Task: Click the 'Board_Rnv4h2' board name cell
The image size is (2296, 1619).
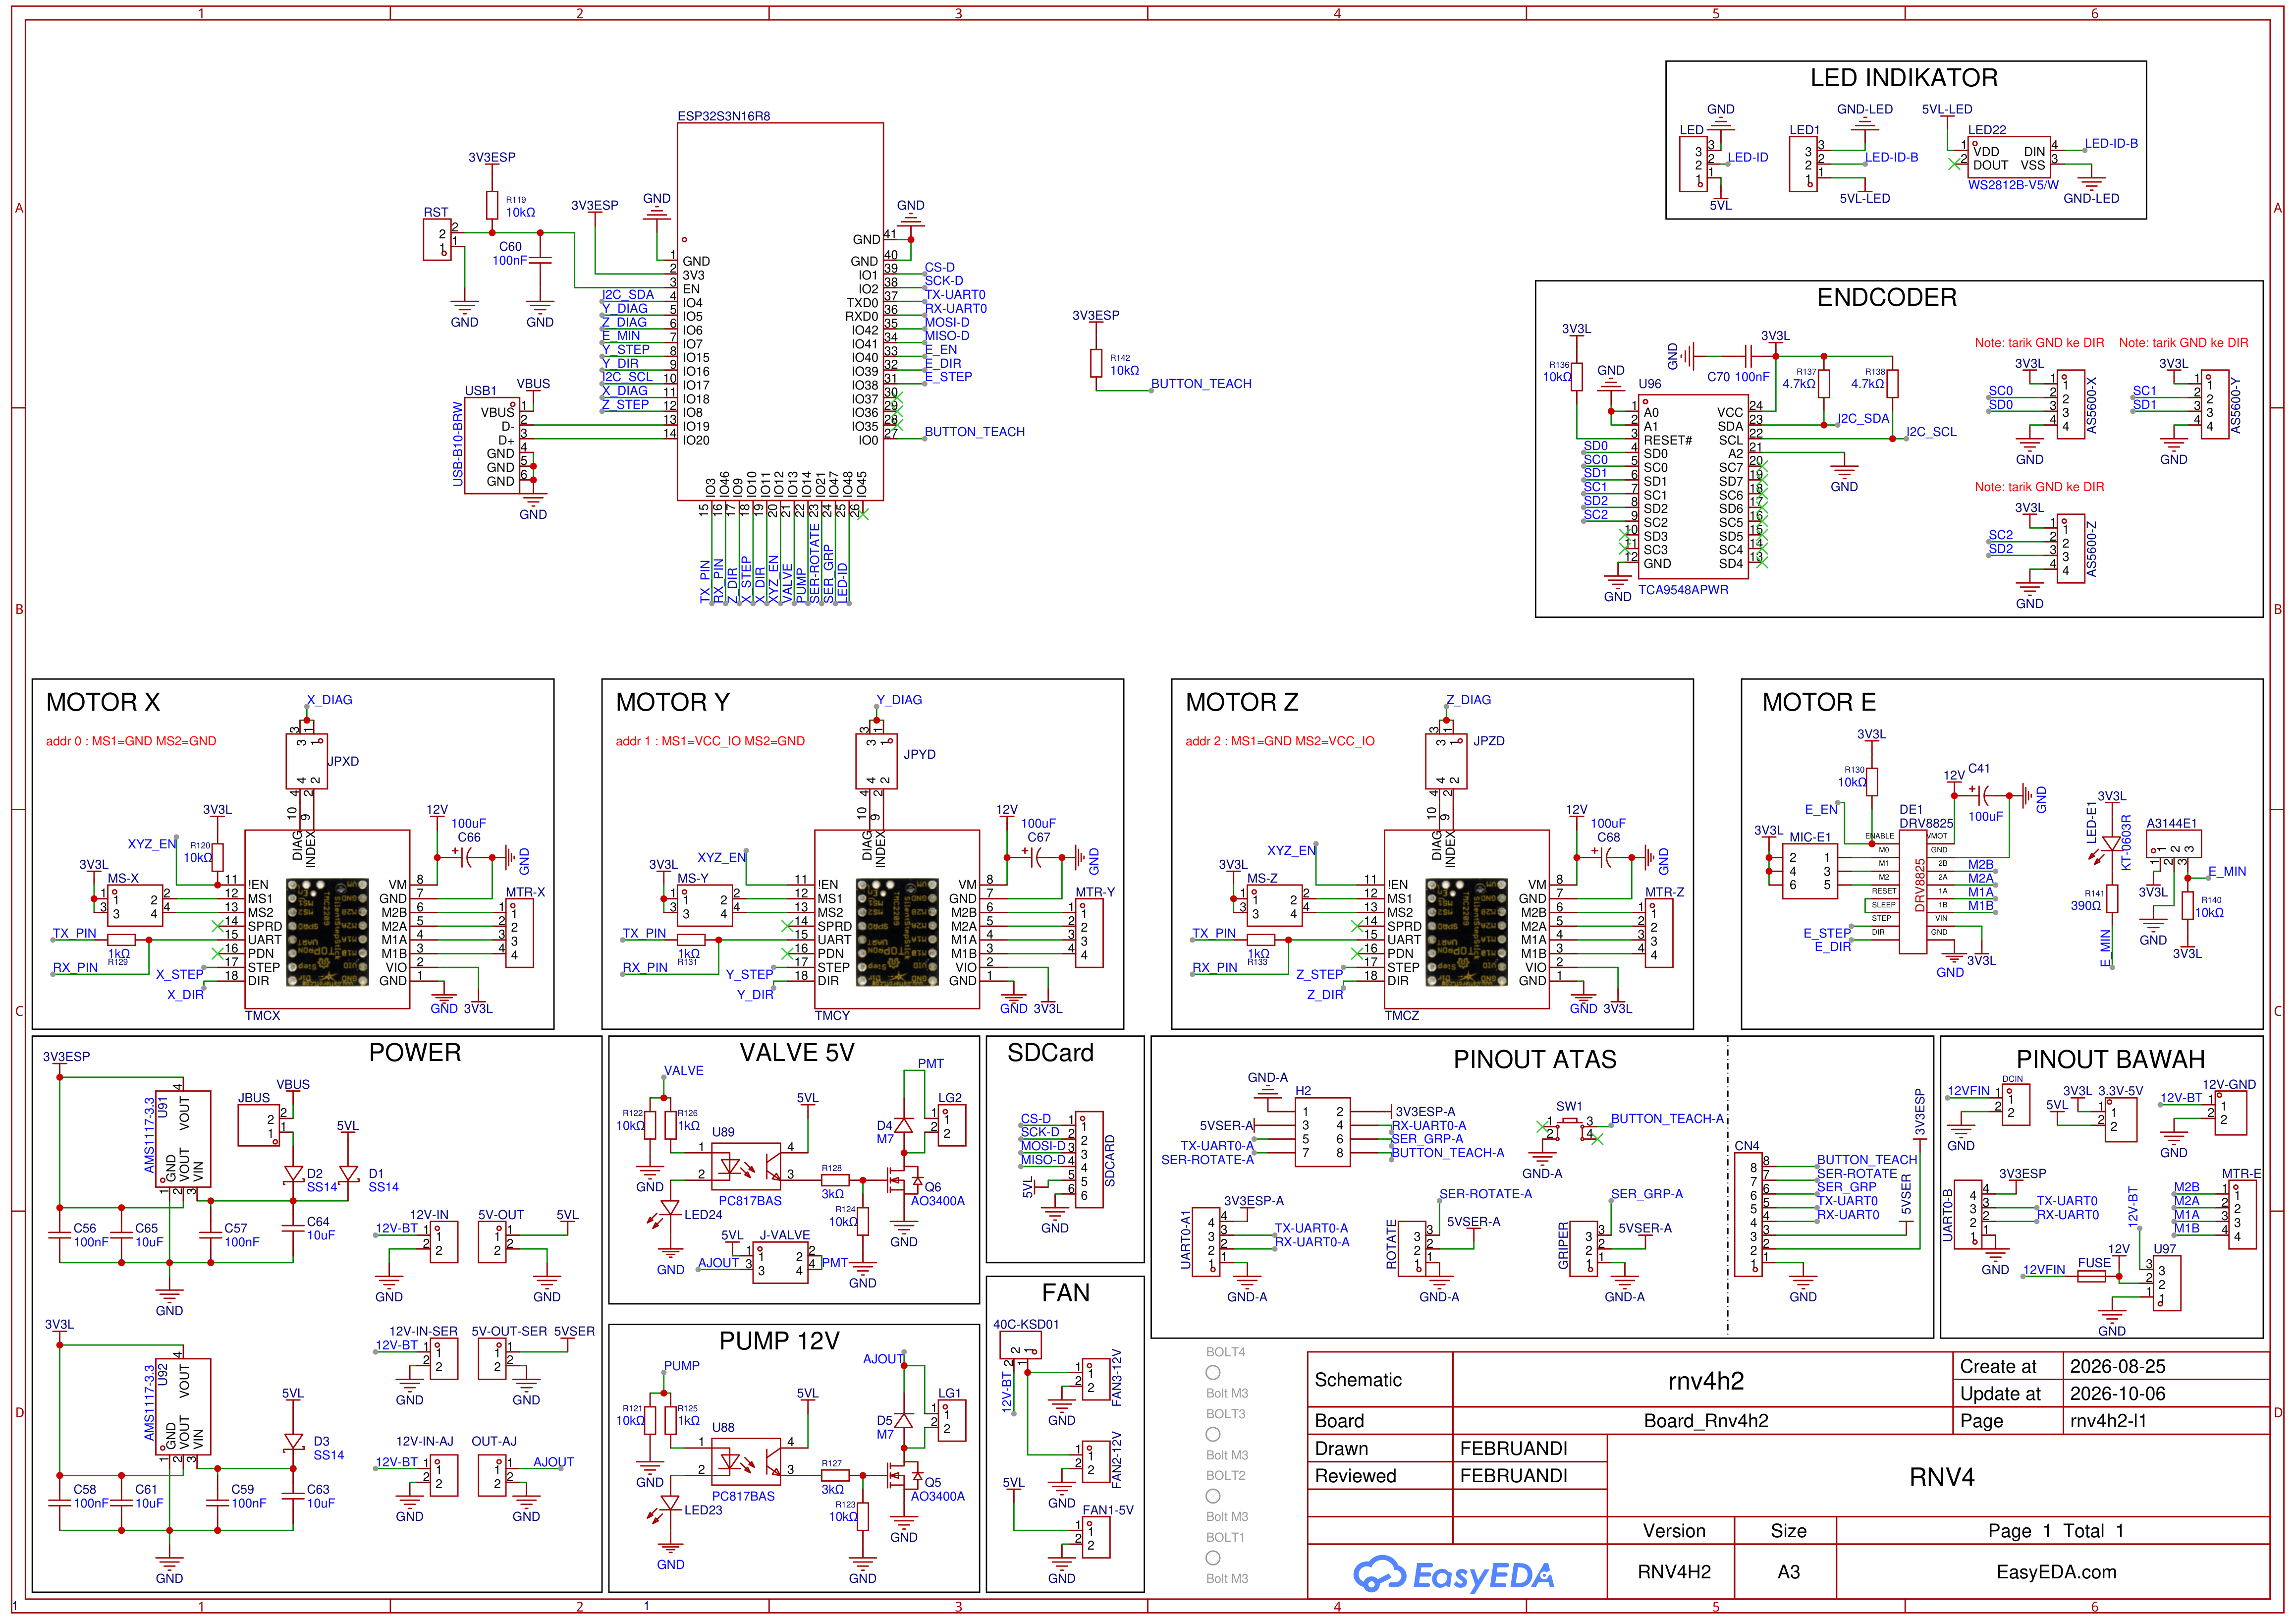Action: (x=1706, y=1421)
